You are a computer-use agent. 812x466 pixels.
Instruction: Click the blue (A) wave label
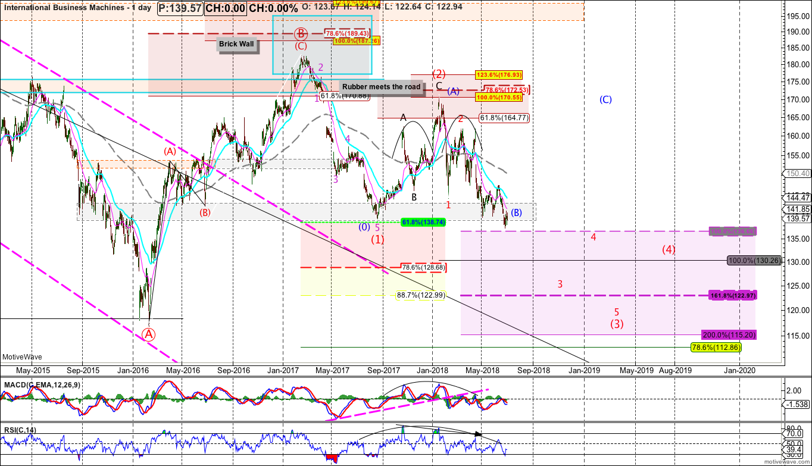tap(454, 91)
